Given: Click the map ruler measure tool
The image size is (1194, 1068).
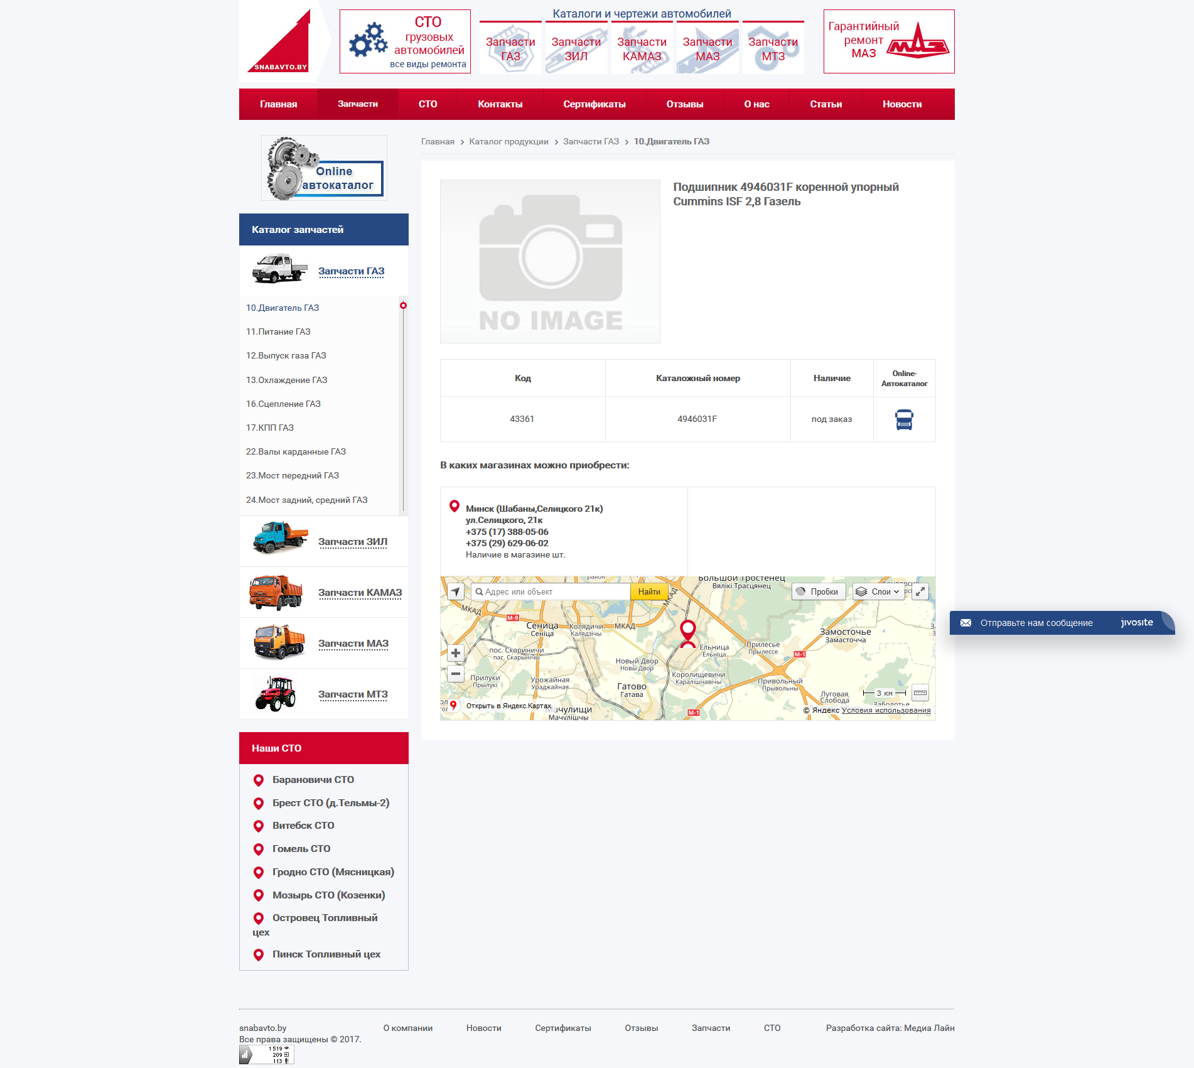Looking at the screenshot, I should coord(920,693).
